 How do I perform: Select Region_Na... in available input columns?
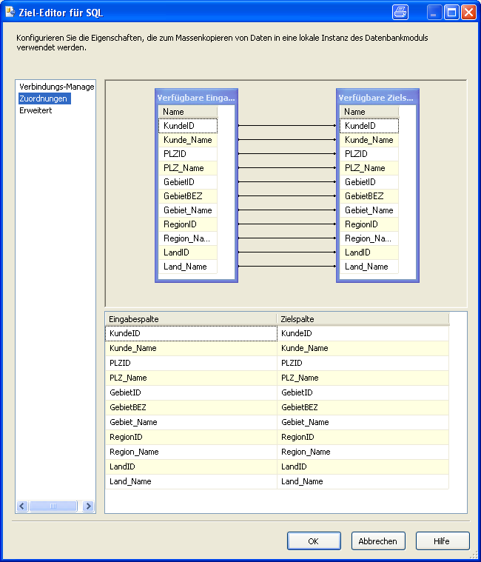188,238
